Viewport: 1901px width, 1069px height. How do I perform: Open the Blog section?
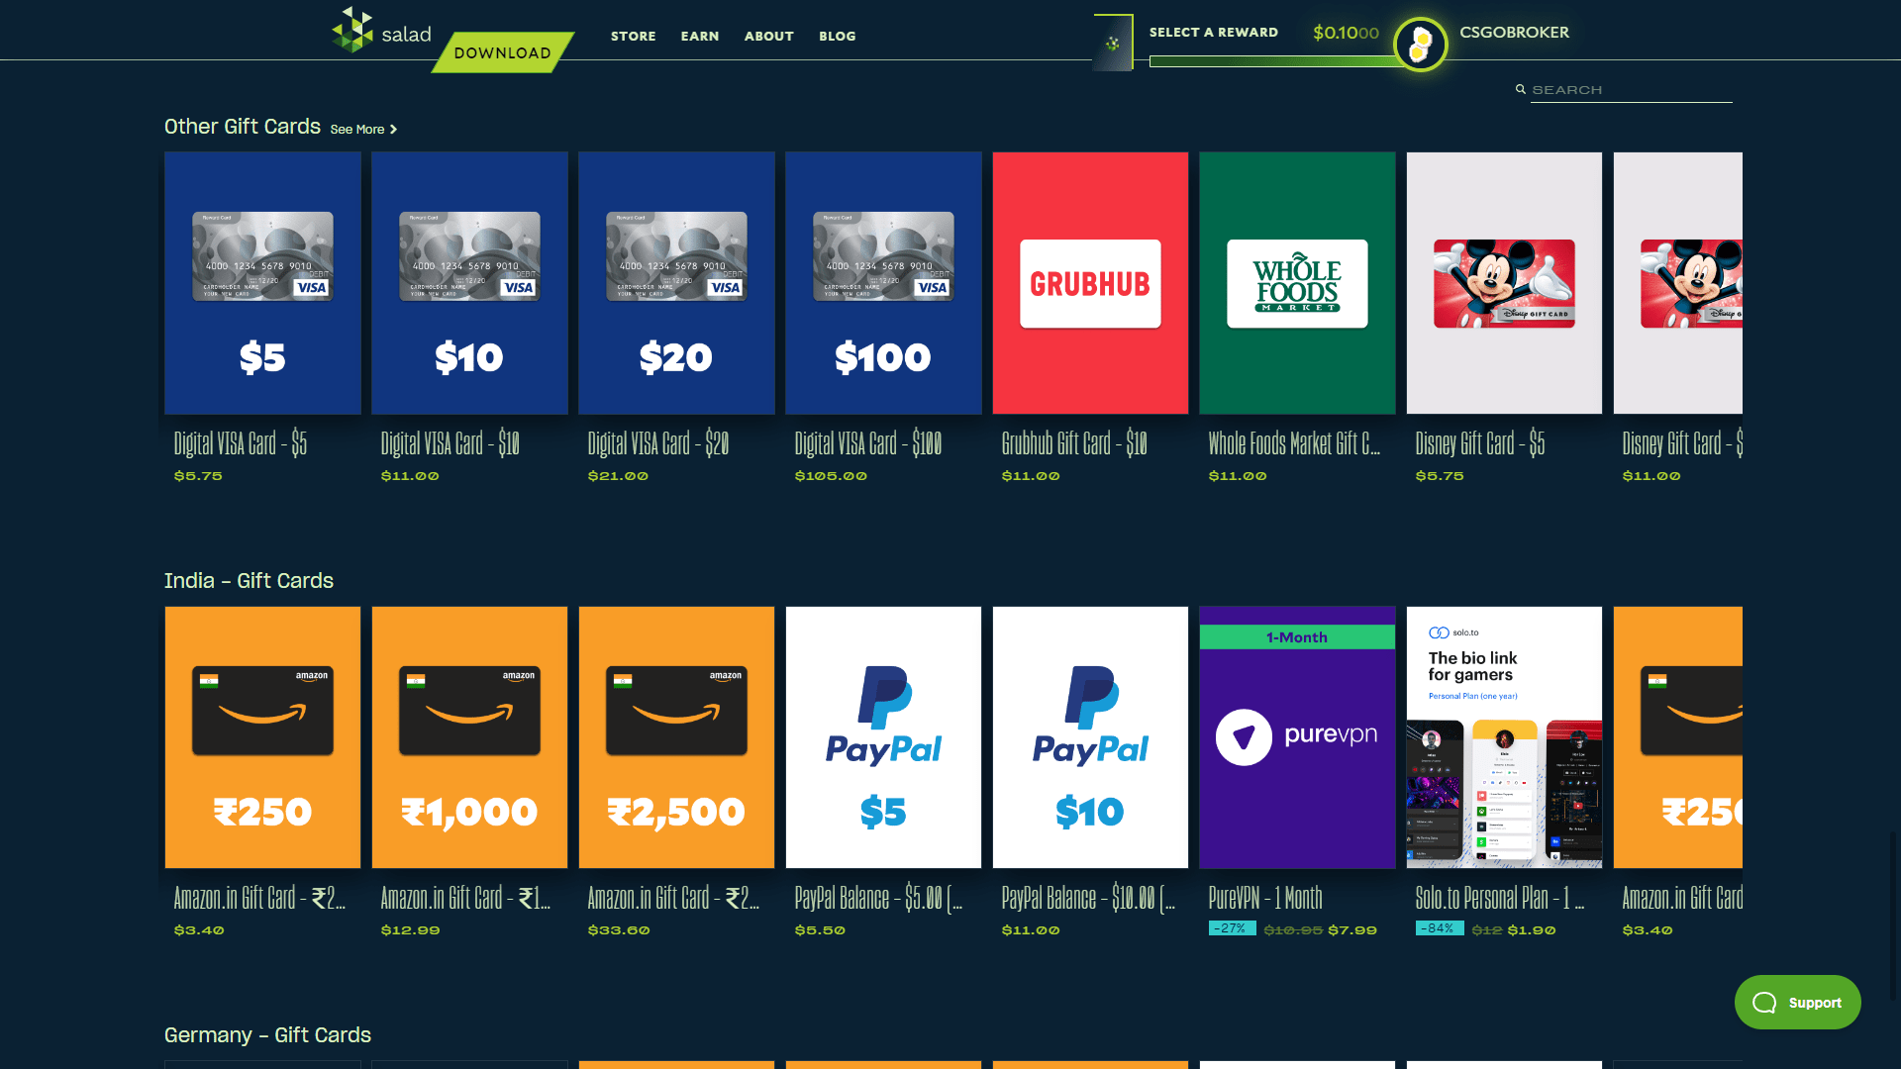click(x=837, y=36)
